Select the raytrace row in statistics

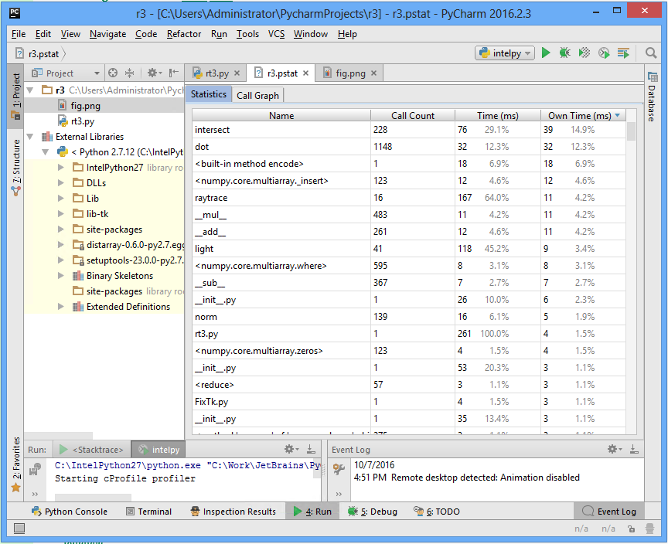pos(409,198)
